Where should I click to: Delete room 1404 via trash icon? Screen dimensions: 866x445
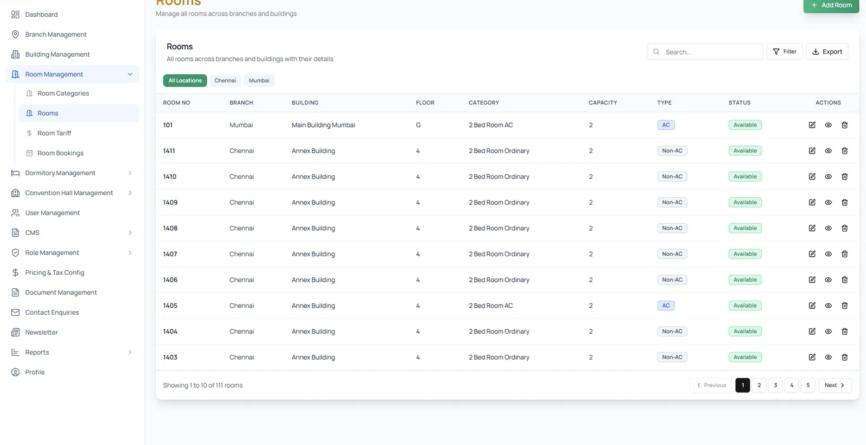pos(844,331)
